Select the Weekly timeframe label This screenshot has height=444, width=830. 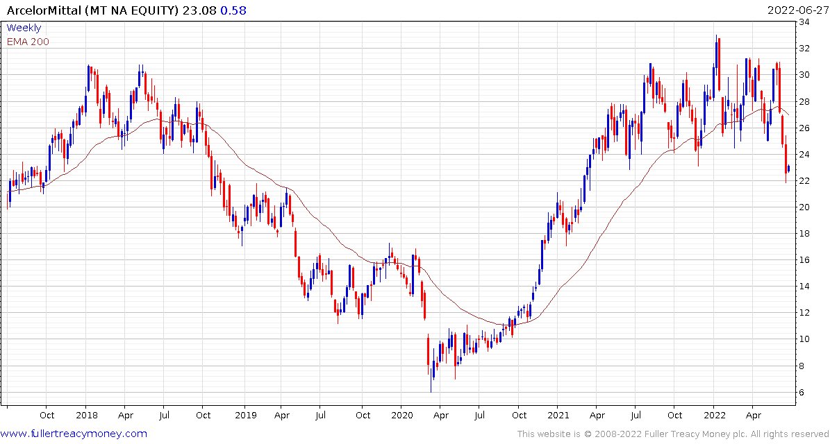(24, 28)
